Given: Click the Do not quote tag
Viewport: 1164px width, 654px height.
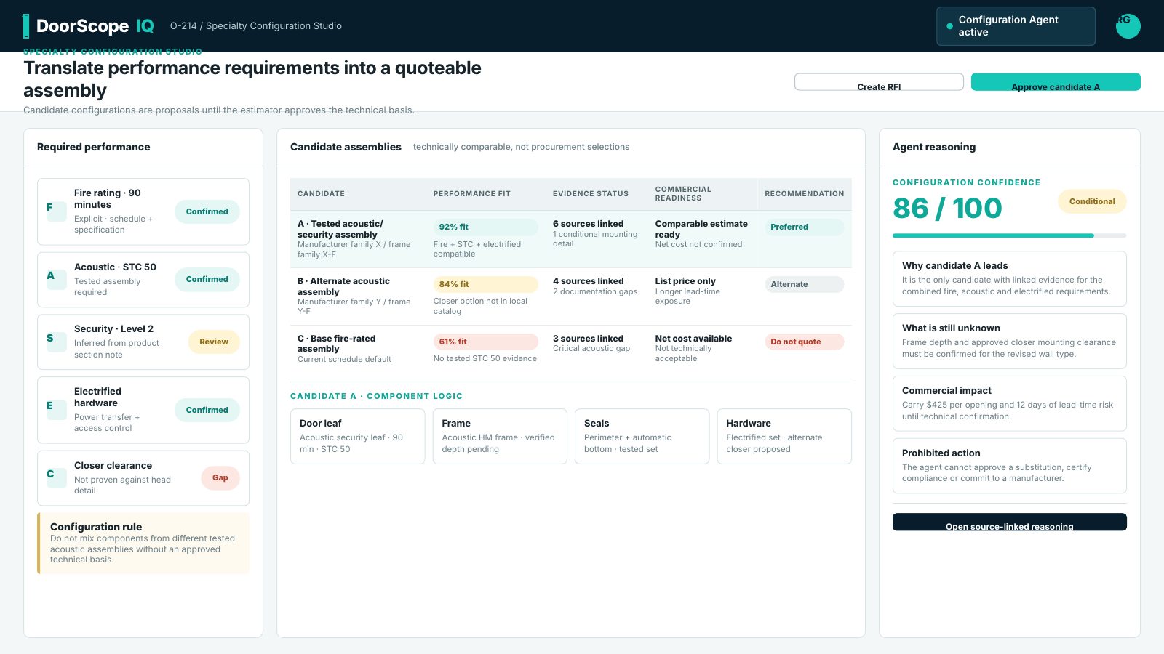Looking at the screenshot, I should pyautogui.click(x=804, y=342).
